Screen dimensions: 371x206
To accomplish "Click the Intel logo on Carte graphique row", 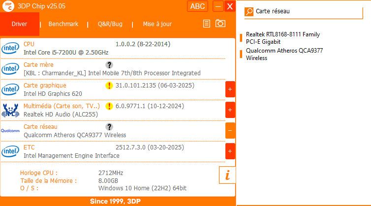I will pyautogui.click(x=10, y=89).
